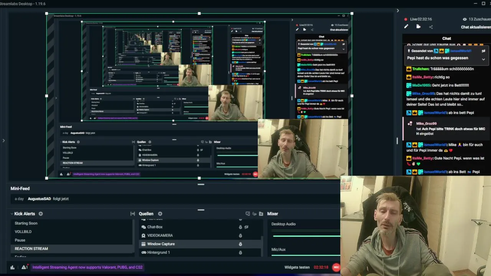Toggle lock on VIDEOKAMERA source
This screenshot has height=276, width=491.
241,235
